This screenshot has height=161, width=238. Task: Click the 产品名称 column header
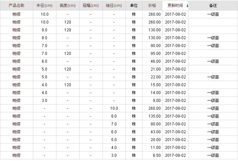coord(16,6)
